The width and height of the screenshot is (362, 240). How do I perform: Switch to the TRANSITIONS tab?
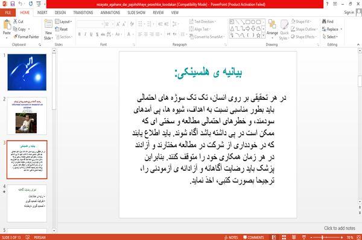pyautogui.click(x=83, y=13)
